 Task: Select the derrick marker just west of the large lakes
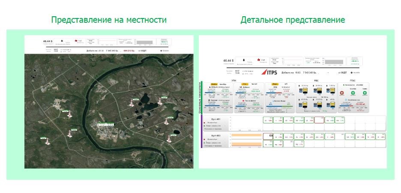pyautogui.click(x=132, y=103)
